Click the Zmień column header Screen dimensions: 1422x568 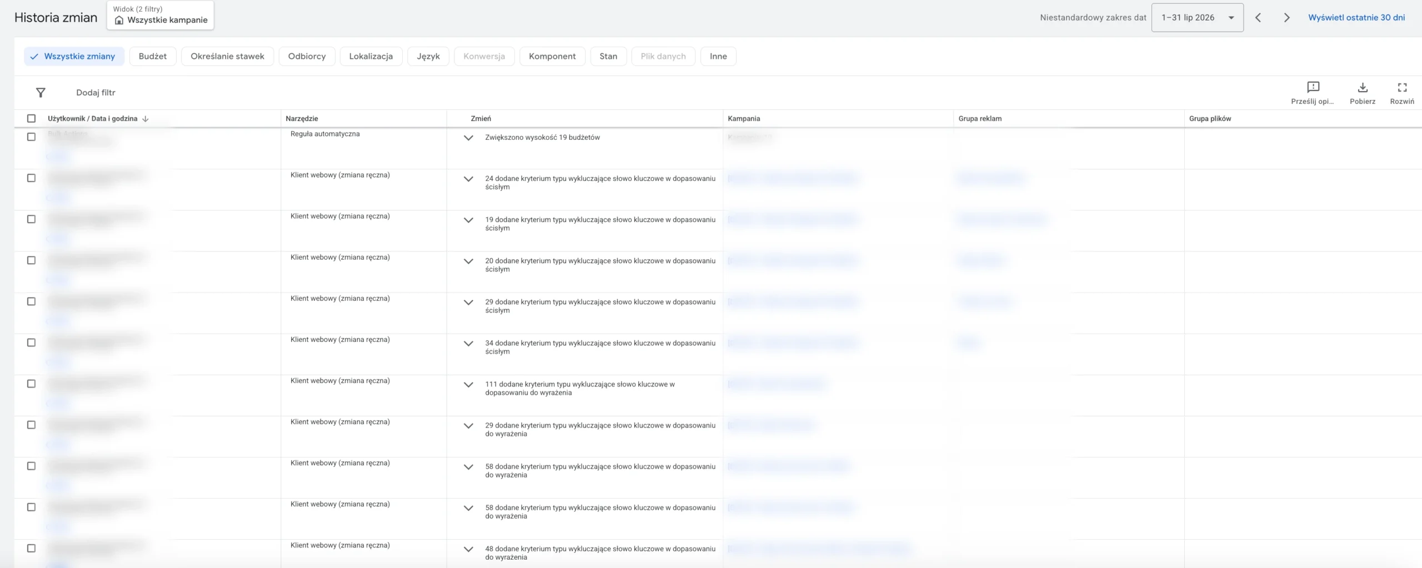coord(480,119)
